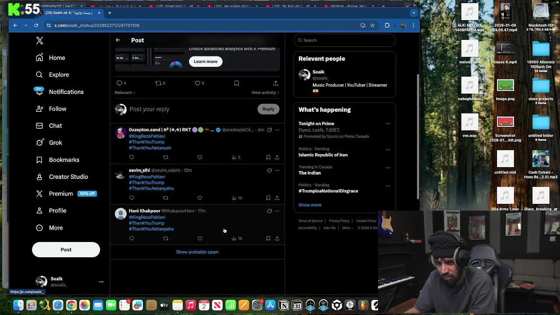Screen dimensions: 560x315
Task: Open account menu dots next to Soalk
Action: tap(101, 282)
